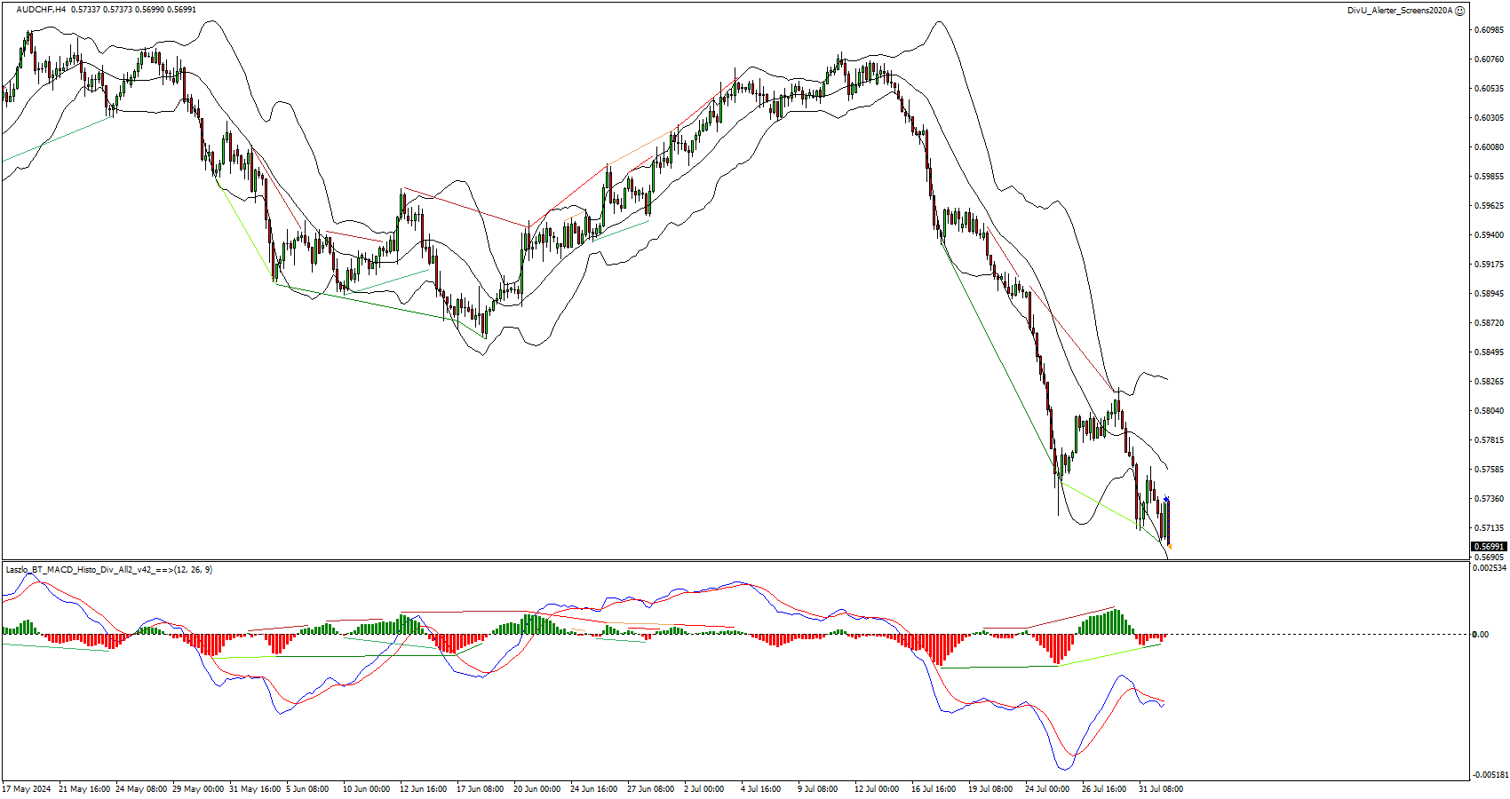
Task: Select the 17 May 2024 date on the time axis
Action: (27, 788)
